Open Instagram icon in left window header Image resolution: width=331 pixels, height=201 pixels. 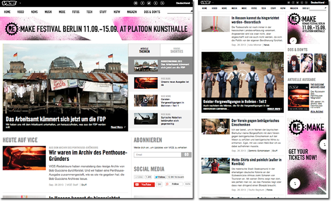click(136, 3)
